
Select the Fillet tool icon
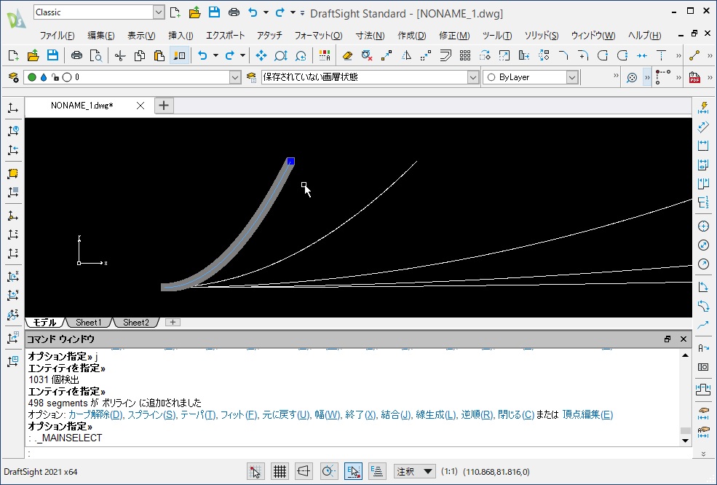coord(583,56)
